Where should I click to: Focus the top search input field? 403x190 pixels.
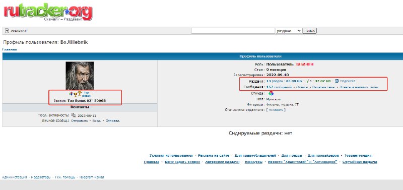pos(233,31)
